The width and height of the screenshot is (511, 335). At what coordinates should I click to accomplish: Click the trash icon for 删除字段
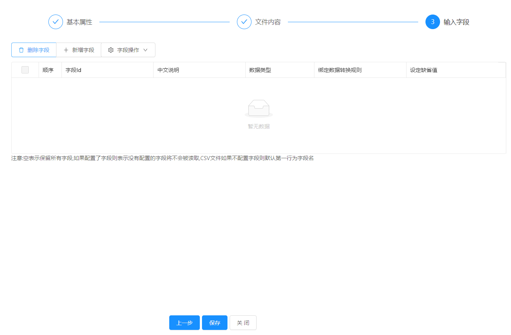pyautogui.click(x=21, y=50)
